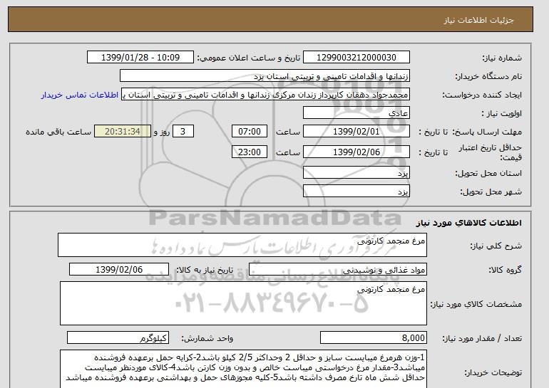Click the goods group field مواد غذائی و نوشیدنی
The width and height of the screenshot is (549, 388).
click(x=338, y=270)
